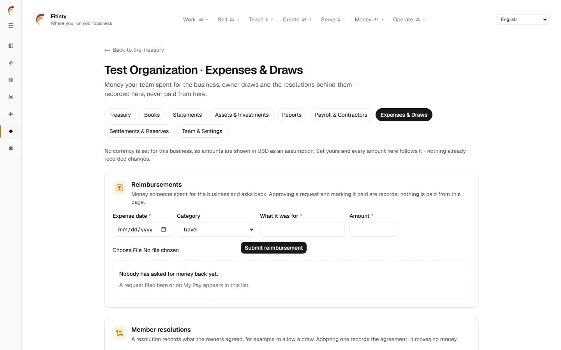Select the Payroll & Contractors tab
The width and height of the screenshot is (561, 350).
coord(341,115)
